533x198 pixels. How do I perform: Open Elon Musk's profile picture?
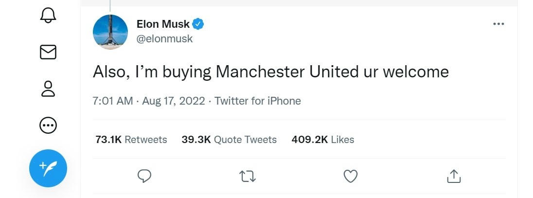[x=110, y=32]
